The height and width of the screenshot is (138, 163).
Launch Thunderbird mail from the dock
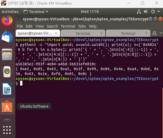7,37
